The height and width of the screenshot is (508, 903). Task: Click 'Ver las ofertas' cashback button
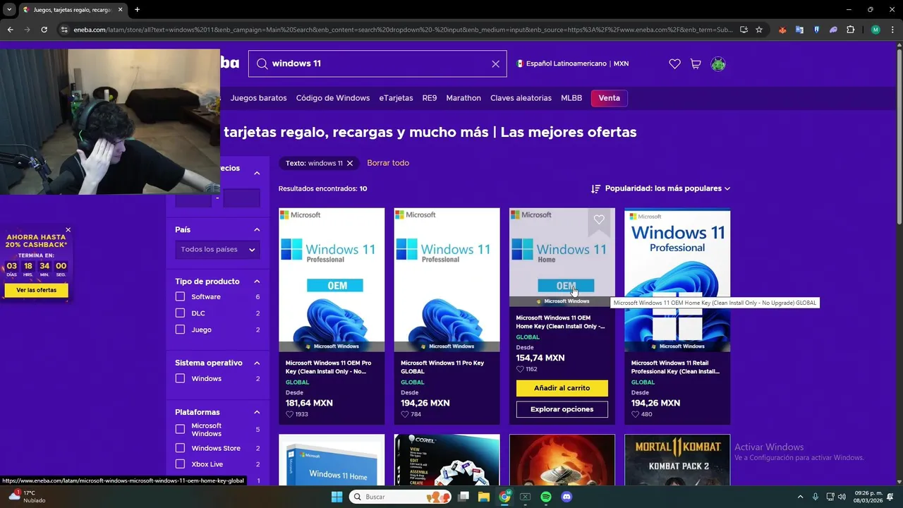coord(36,290)
